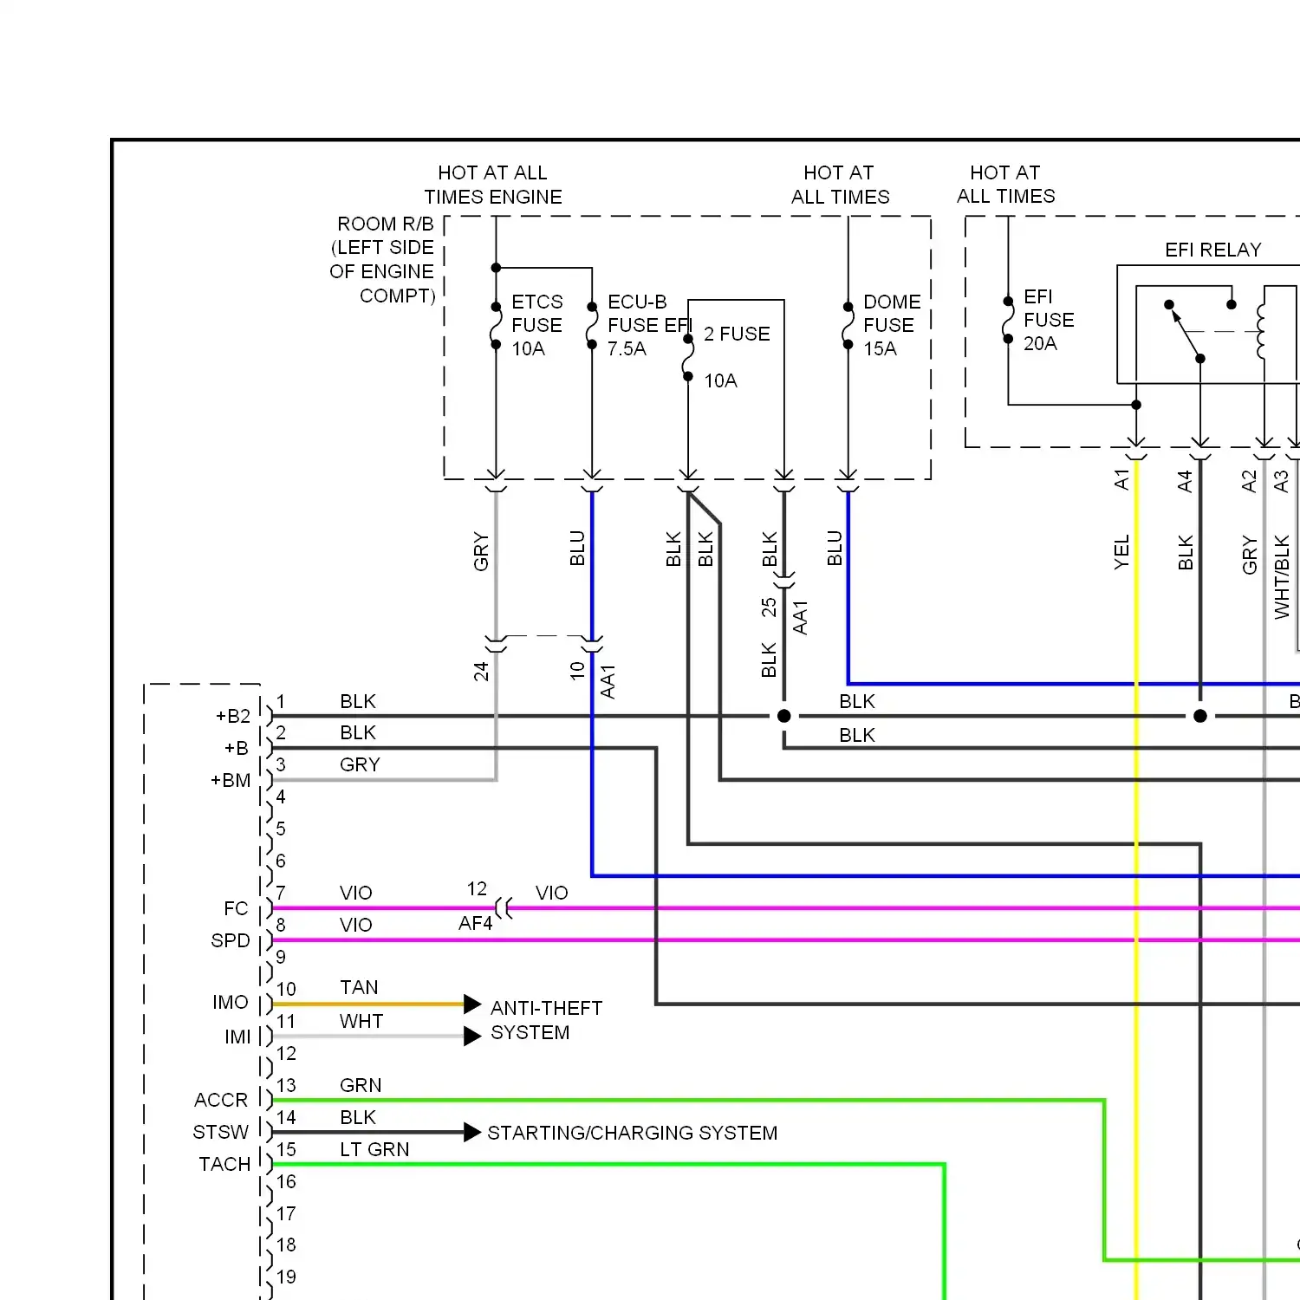Click the EFI fuse symbol
The width and height of the screenshot is (1300, 1300).
[1008, 320]
